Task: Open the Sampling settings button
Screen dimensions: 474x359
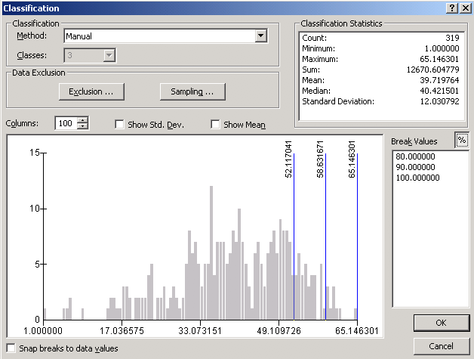Action: 192,91
